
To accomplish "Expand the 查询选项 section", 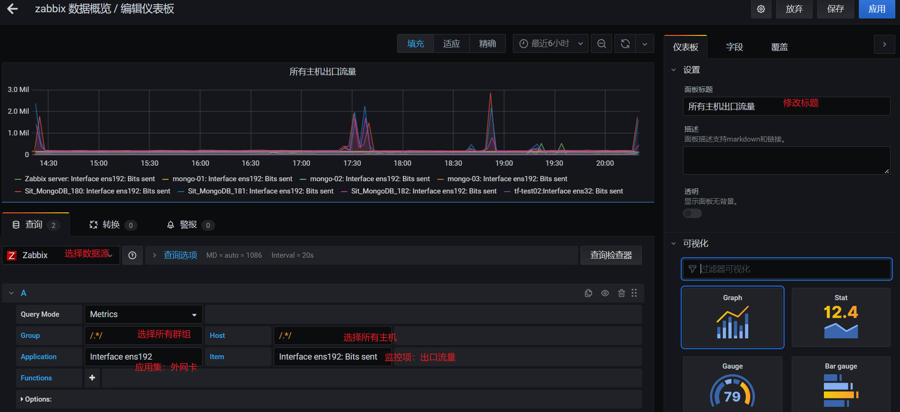I will [x=180, y=255].
